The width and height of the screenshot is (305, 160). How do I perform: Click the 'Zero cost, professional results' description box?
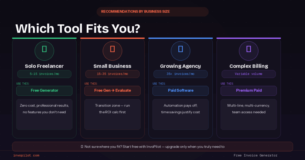(44, 114)
